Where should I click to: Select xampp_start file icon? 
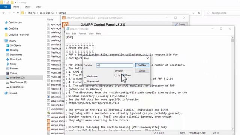48,121
